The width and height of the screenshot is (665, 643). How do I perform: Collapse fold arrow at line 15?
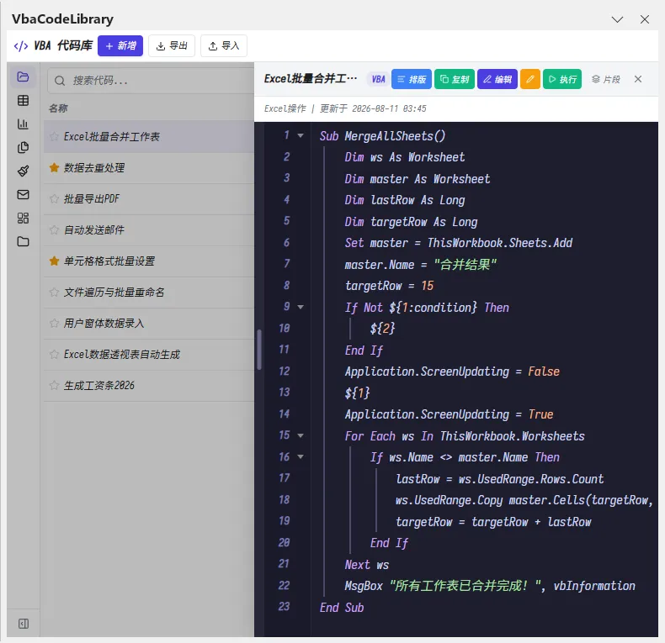[x=301, y=435]
